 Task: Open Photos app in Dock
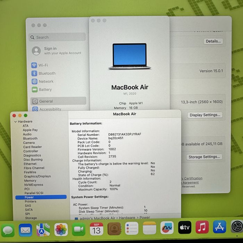[x=61, y=229]
